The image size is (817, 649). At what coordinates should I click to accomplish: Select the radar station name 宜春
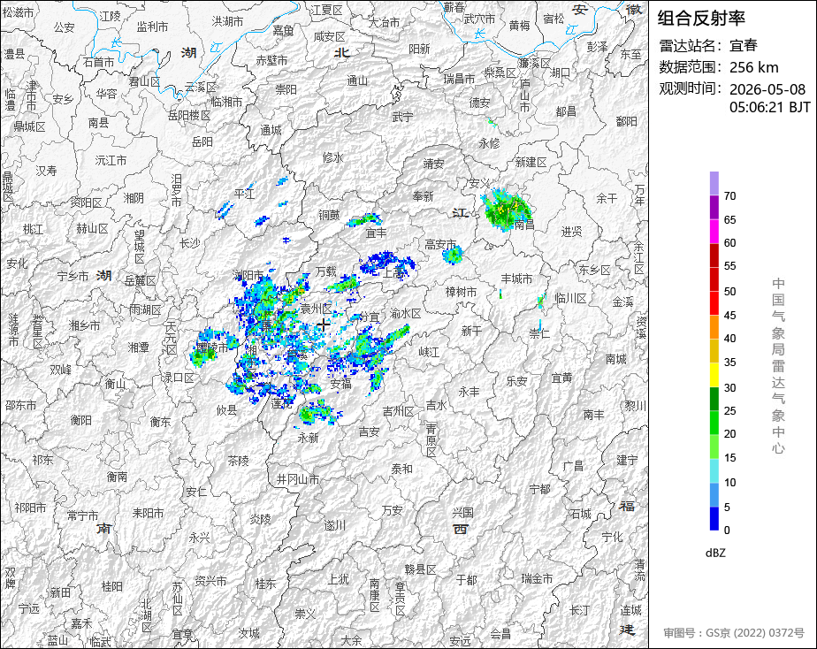pos(743,45)
